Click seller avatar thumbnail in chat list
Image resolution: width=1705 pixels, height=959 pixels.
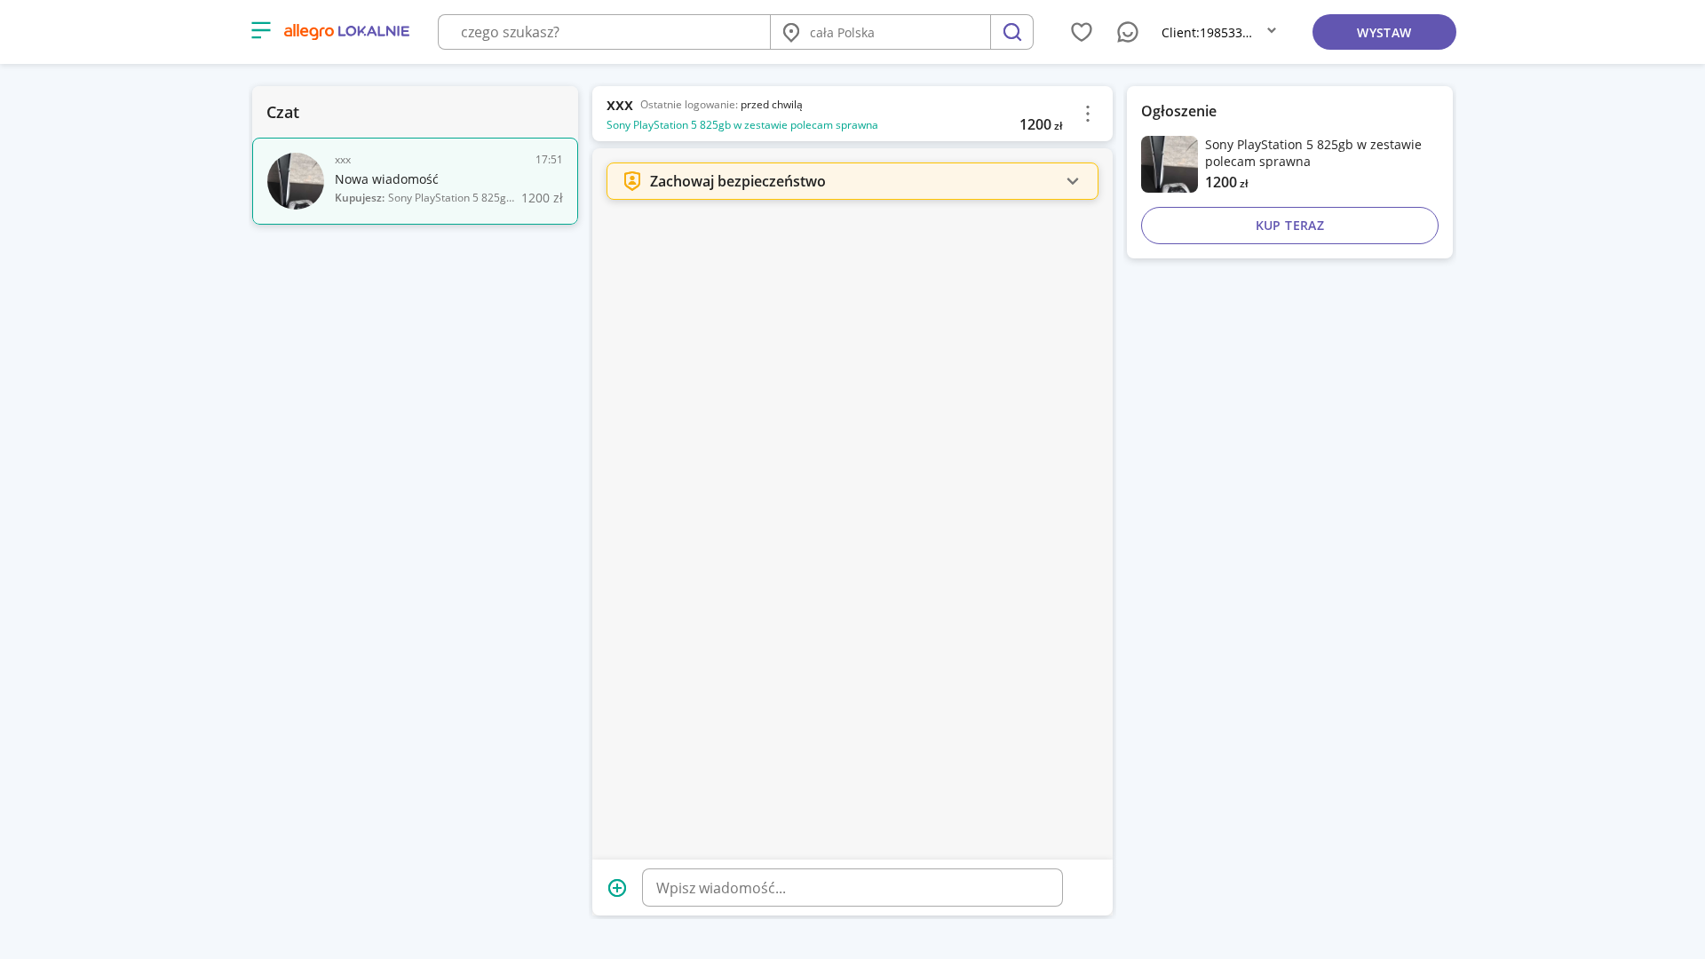[x=295, y=181]
